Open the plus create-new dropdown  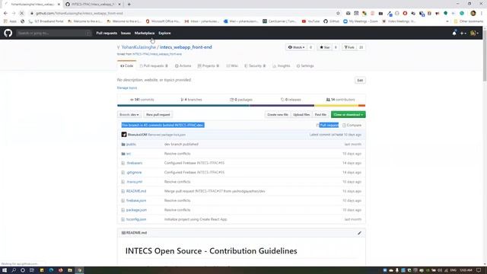(x=463, y=33)
